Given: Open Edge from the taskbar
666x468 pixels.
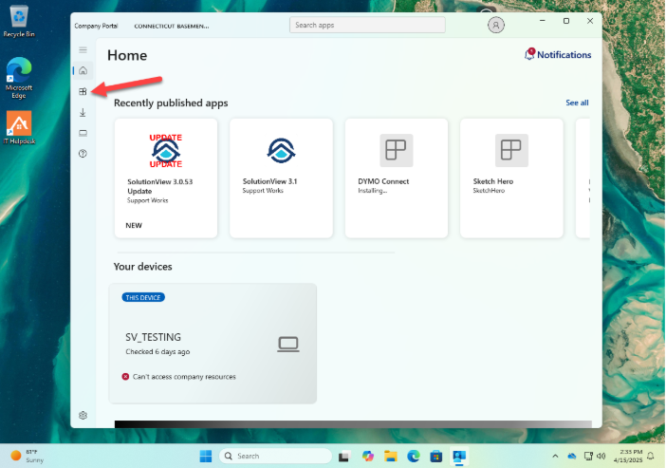Looking at the screenshot, I should (414, 456).
